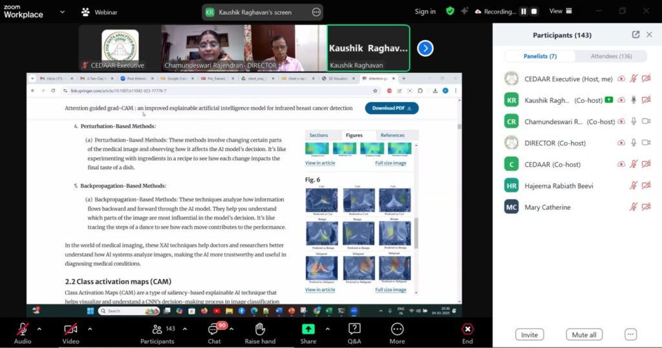Select the Panelists (7) tab
The image size is (662, 348).
[540, 56]
